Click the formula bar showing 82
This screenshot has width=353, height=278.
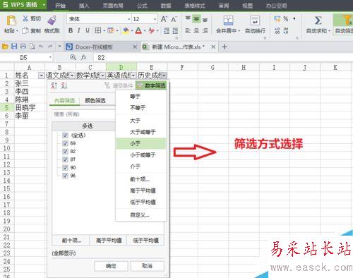coord(223,57)
